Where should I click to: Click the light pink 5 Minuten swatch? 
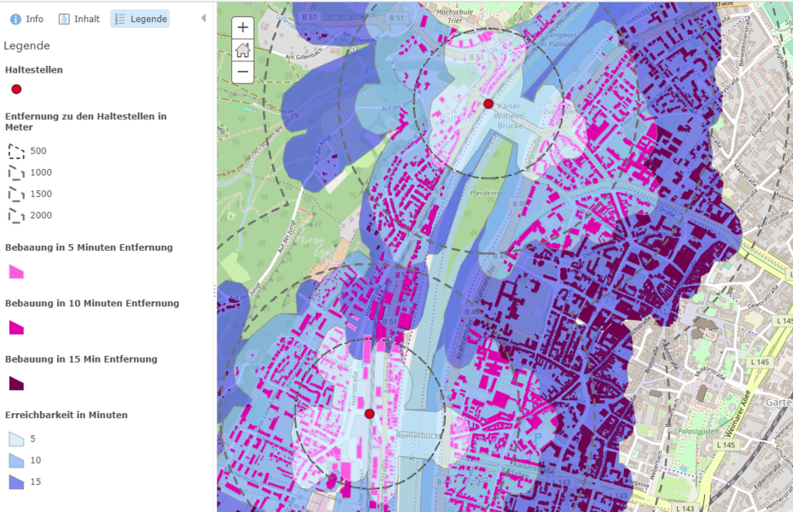(x=16, y=272)
